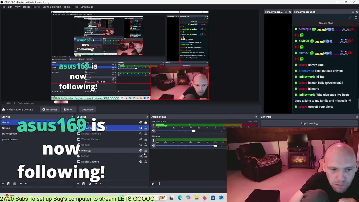Float the Scenes dock panel

coord(72,117)
